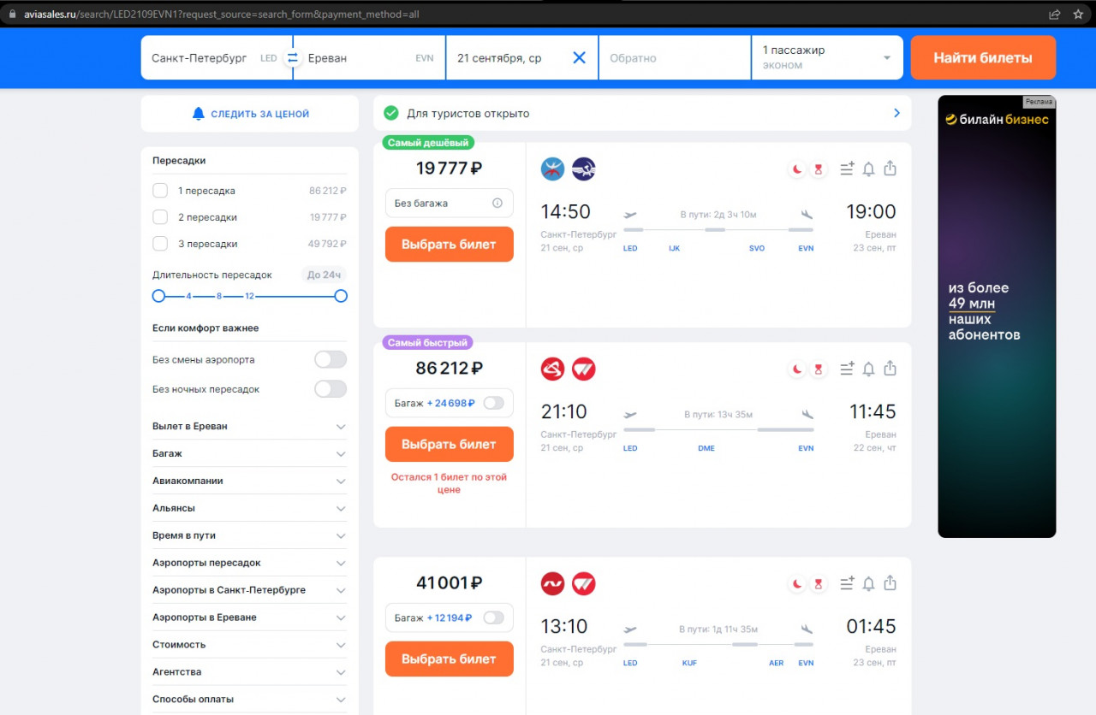Add the 19 777 ₽ ticket to list

(847, 169)
